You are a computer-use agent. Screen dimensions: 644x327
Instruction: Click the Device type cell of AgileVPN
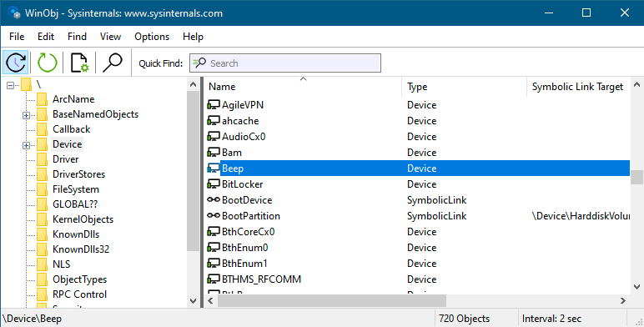click(422, 105)
